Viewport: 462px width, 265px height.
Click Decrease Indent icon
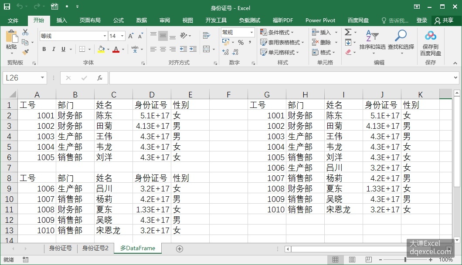[x=183, y=49]
